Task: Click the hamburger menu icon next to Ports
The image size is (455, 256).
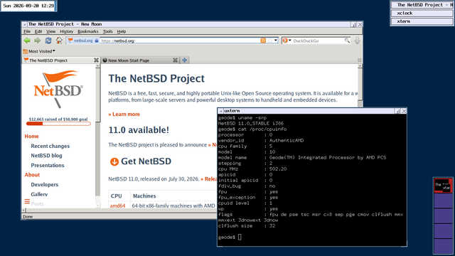Action: pyautogui.click(x=27, y=201)
